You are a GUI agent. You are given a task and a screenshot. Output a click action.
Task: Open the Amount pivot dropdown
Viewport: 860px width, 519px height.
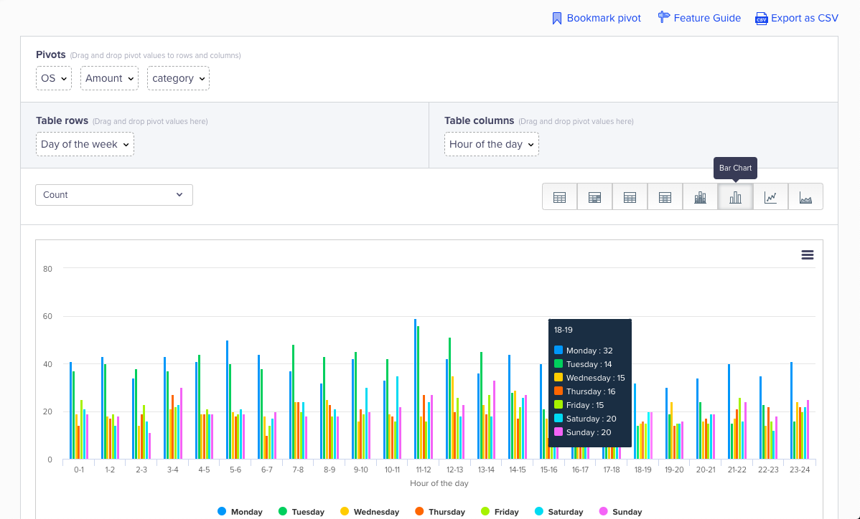click(x=110, y=78)
